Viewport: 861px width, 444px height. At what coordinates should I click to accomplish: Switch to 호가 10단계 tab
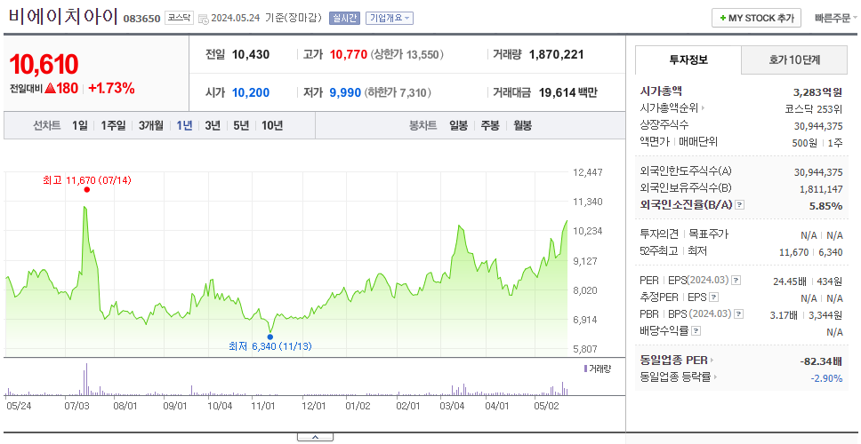pyautogui.click(x=794, y=59)
